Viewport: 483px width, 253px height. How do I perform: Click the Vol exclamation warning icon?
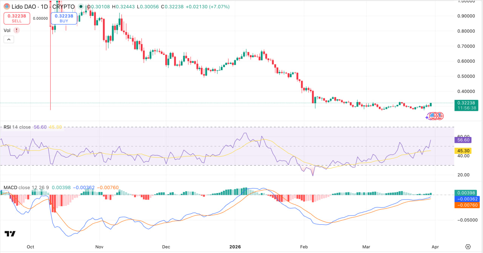click(16, 30)
